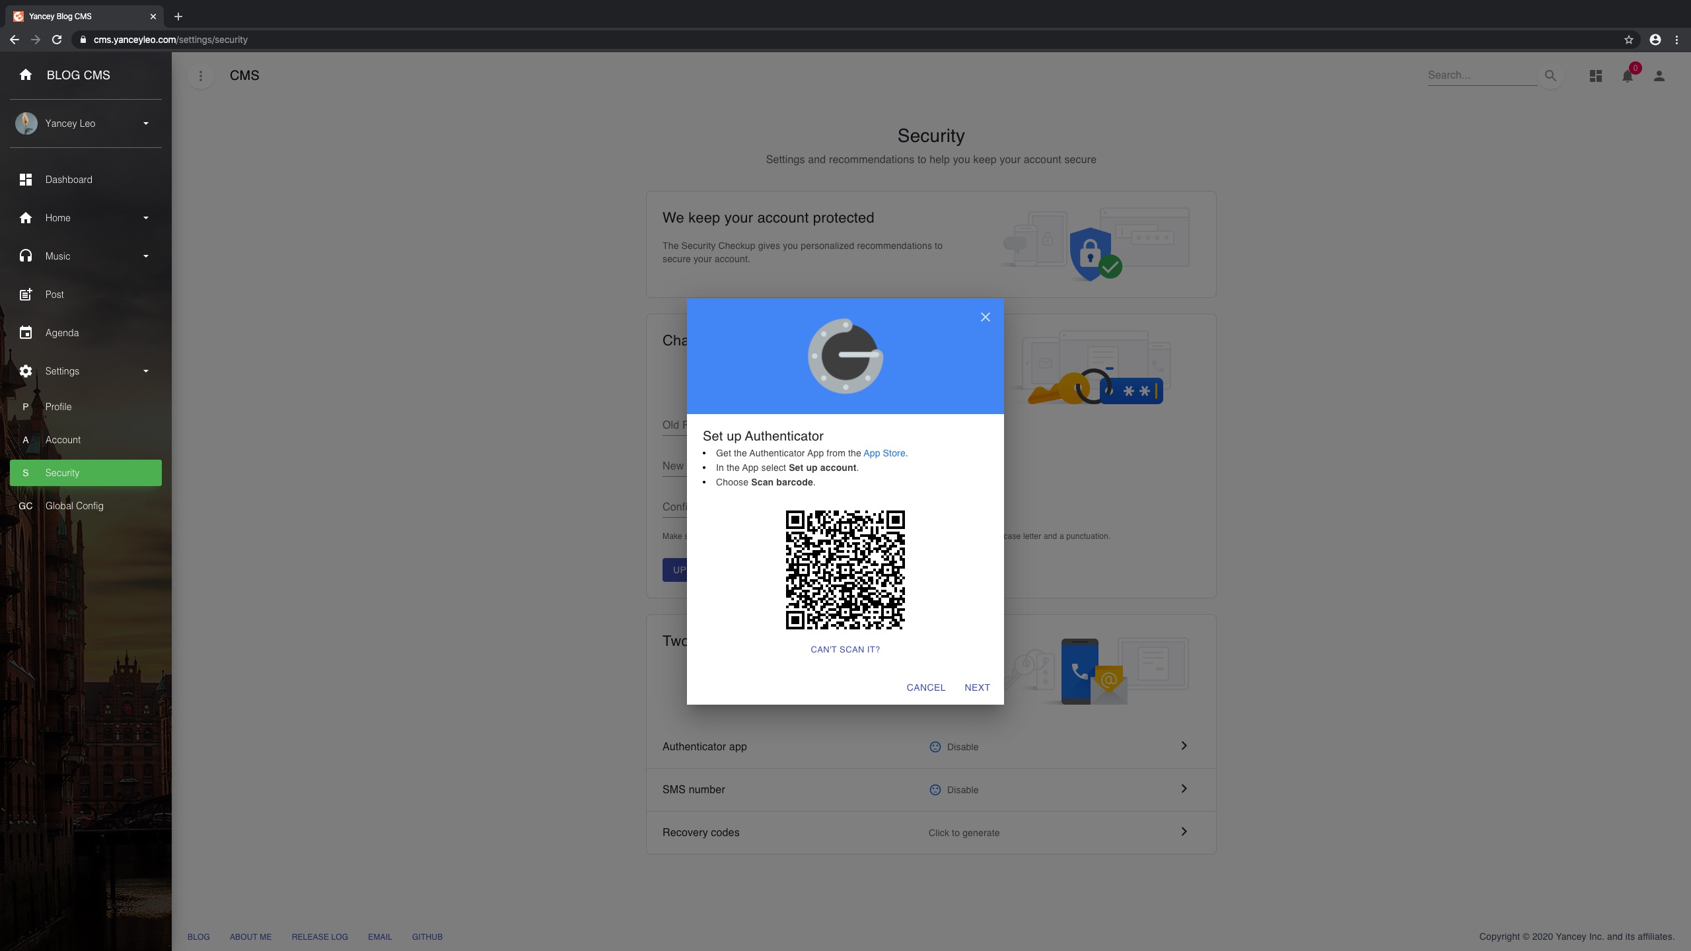Image resolution: width=1691 pixels, height=951 pixels.
Task: Open the Recovery codes row chevron
Action: 1184,831
